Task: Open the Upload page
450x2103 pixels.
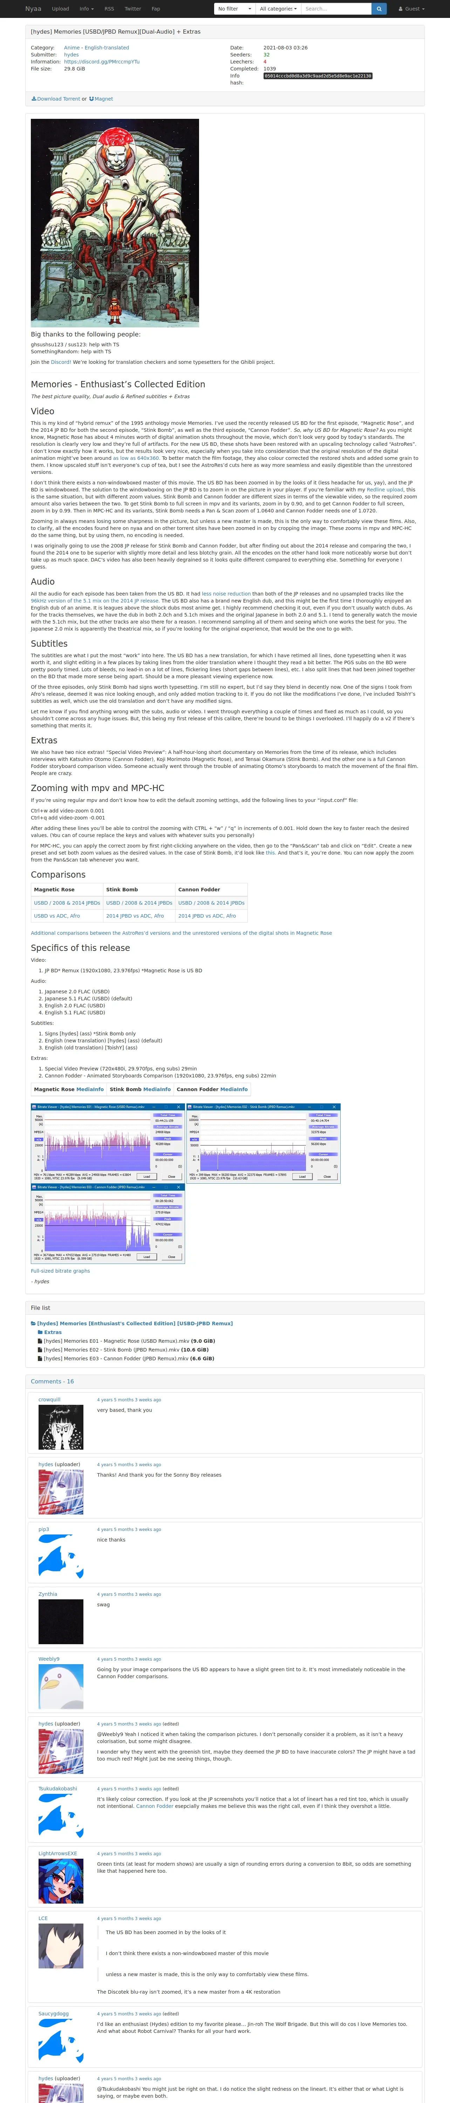Action: point(60,9)
